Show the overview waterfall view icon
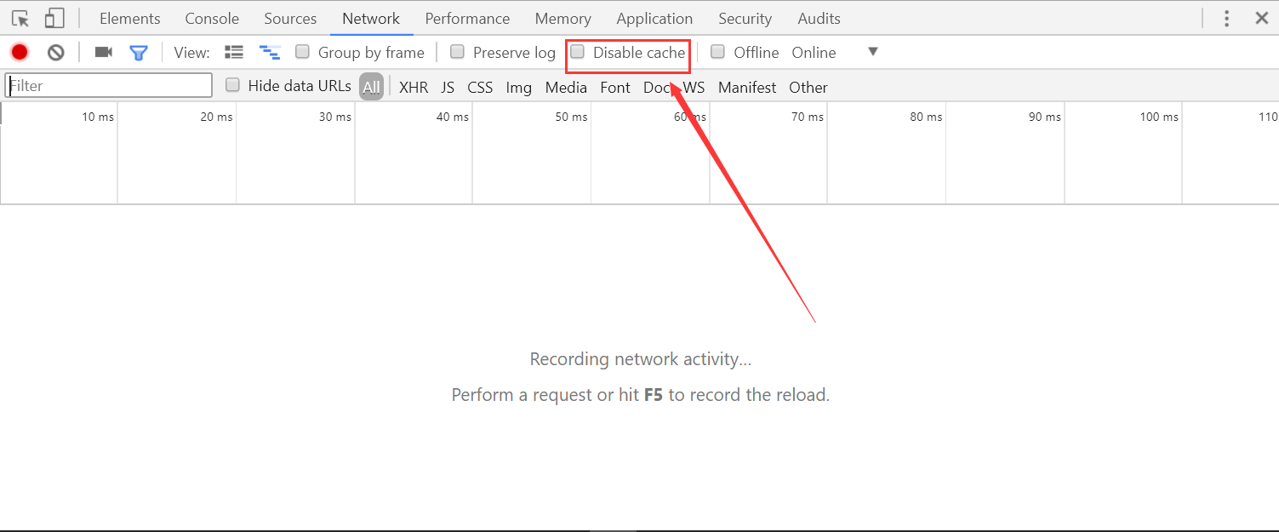Image resolution: width=1279 pixels, height=532 pixels. click(x=270, y=53)
